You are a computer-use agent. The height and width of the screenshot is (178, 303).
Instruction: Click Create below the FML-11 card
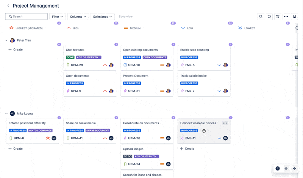click(187, 149)
